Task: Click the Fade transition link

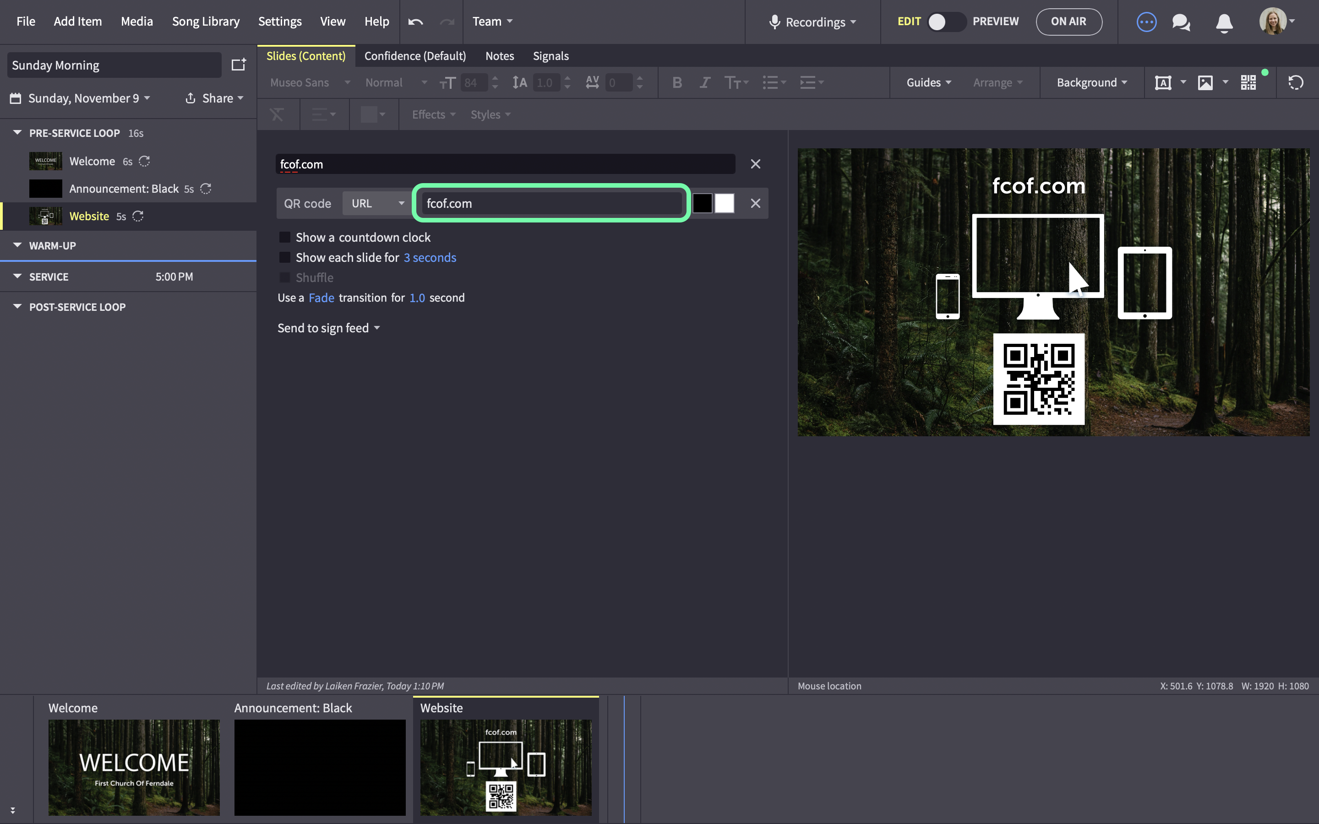Action: [321, 298]
